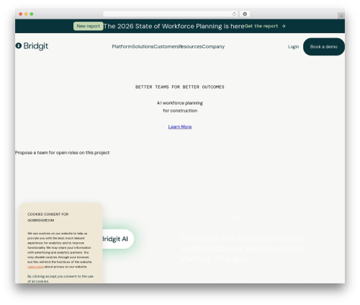Follow the Learn More link

click(x=180, y=127)
